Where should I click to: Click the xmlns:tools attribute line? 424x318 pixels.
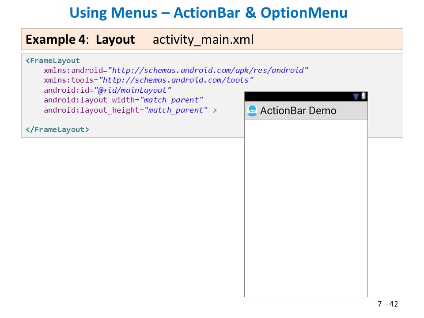coord(148,80)
